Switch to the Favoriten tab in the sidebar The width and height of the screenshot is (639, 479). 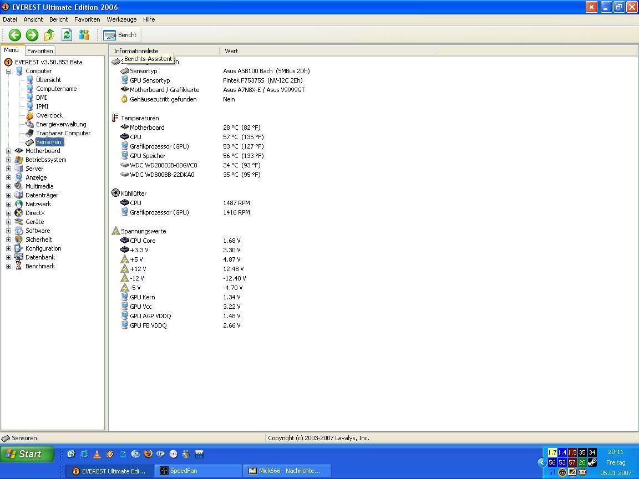click(x=40, y=51)
